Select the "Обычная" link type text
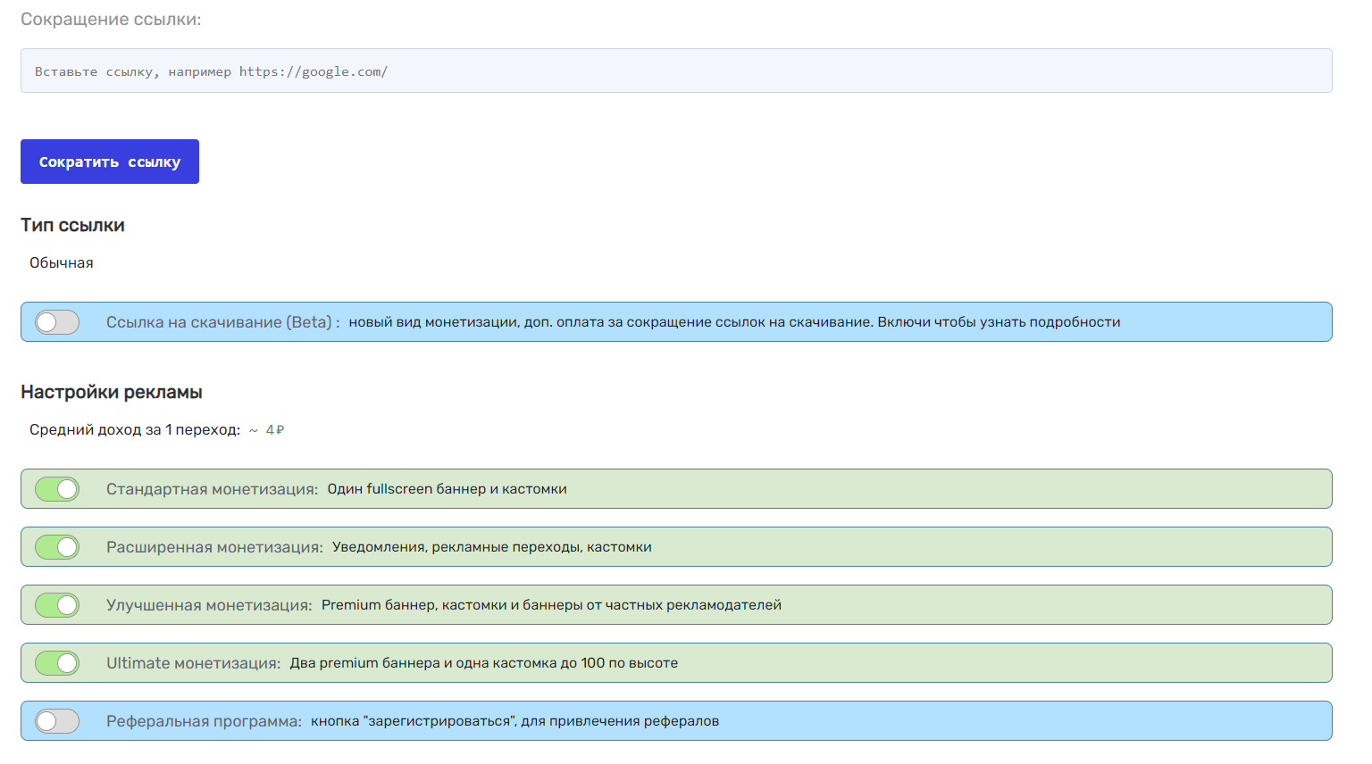This screenshot has width=1372, height=764. [x=62, y=263]
